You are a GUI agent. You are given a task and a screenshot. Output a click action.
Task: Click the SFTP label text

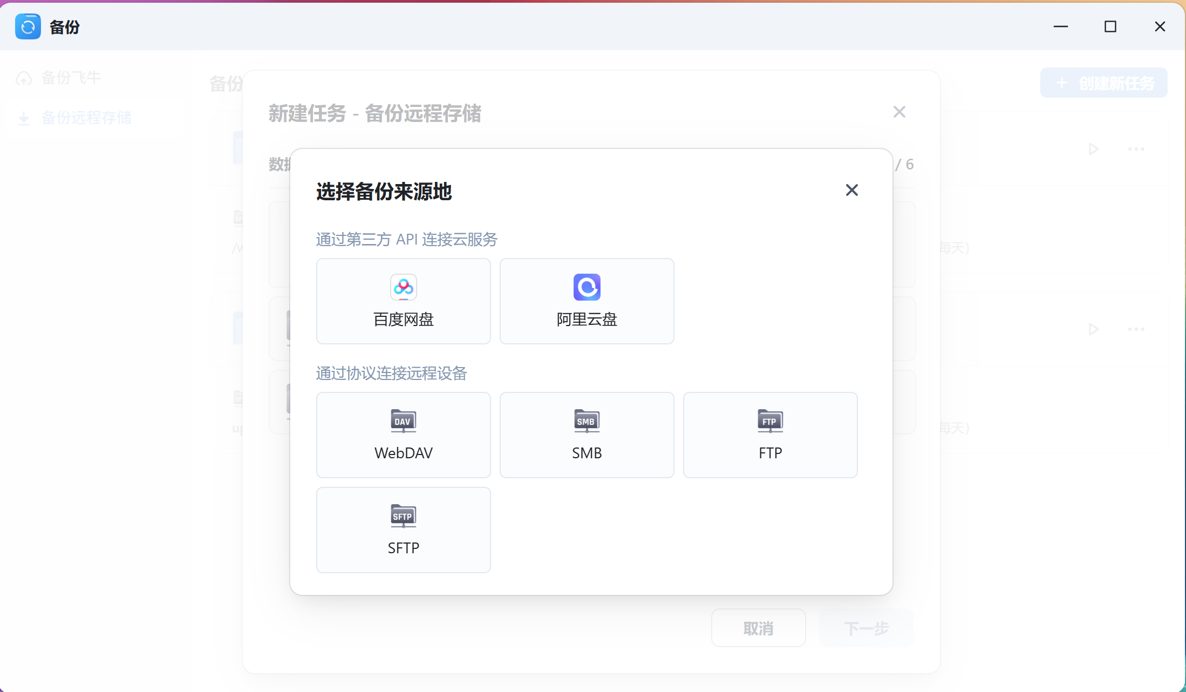403,548
